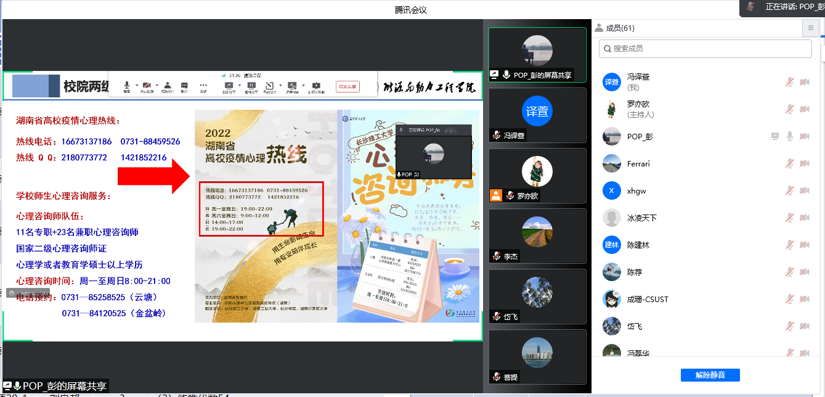This screenshot has width=825, height=397.
Task: Click the mute microphone icon in shared toolbar
Action: pyautogui.click(x=127, y=86)
